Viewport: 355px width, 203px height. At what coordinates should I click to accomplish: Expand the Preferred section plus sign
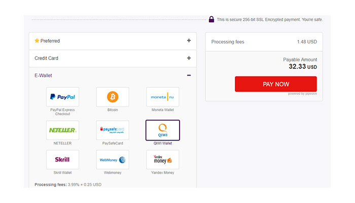pos(189,41)
